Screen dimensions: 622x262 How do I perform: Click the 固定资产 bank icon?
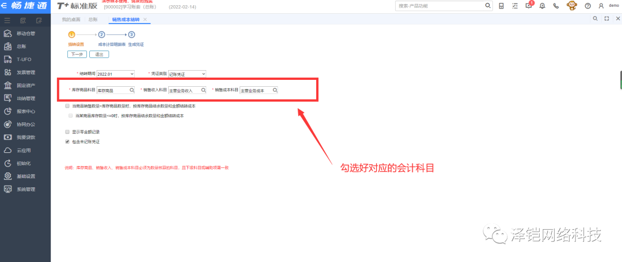coord(8,85)
